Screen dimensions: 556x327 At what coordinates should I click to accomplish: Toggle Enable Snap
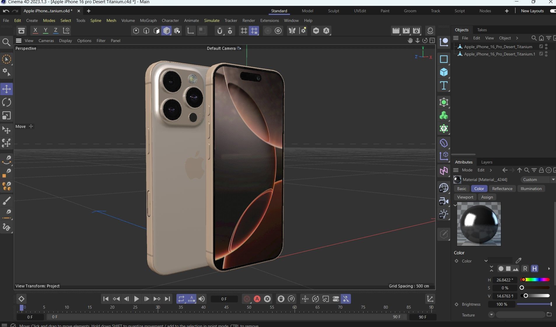220,31
